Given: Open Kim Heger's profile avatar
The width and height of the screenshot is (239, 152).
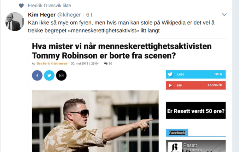Looking at the screenshot, I should (15, 21).
